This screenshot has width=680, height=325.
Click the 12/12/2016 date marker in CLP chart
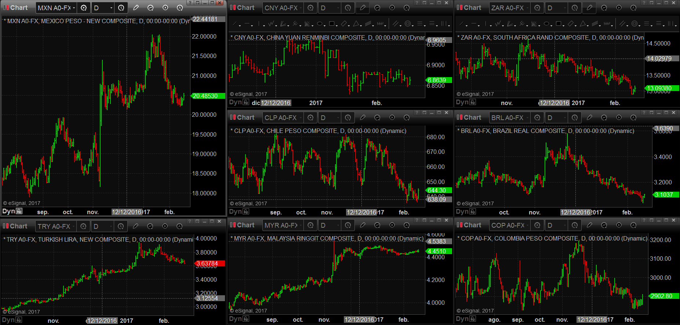click(x=361, y=212)
